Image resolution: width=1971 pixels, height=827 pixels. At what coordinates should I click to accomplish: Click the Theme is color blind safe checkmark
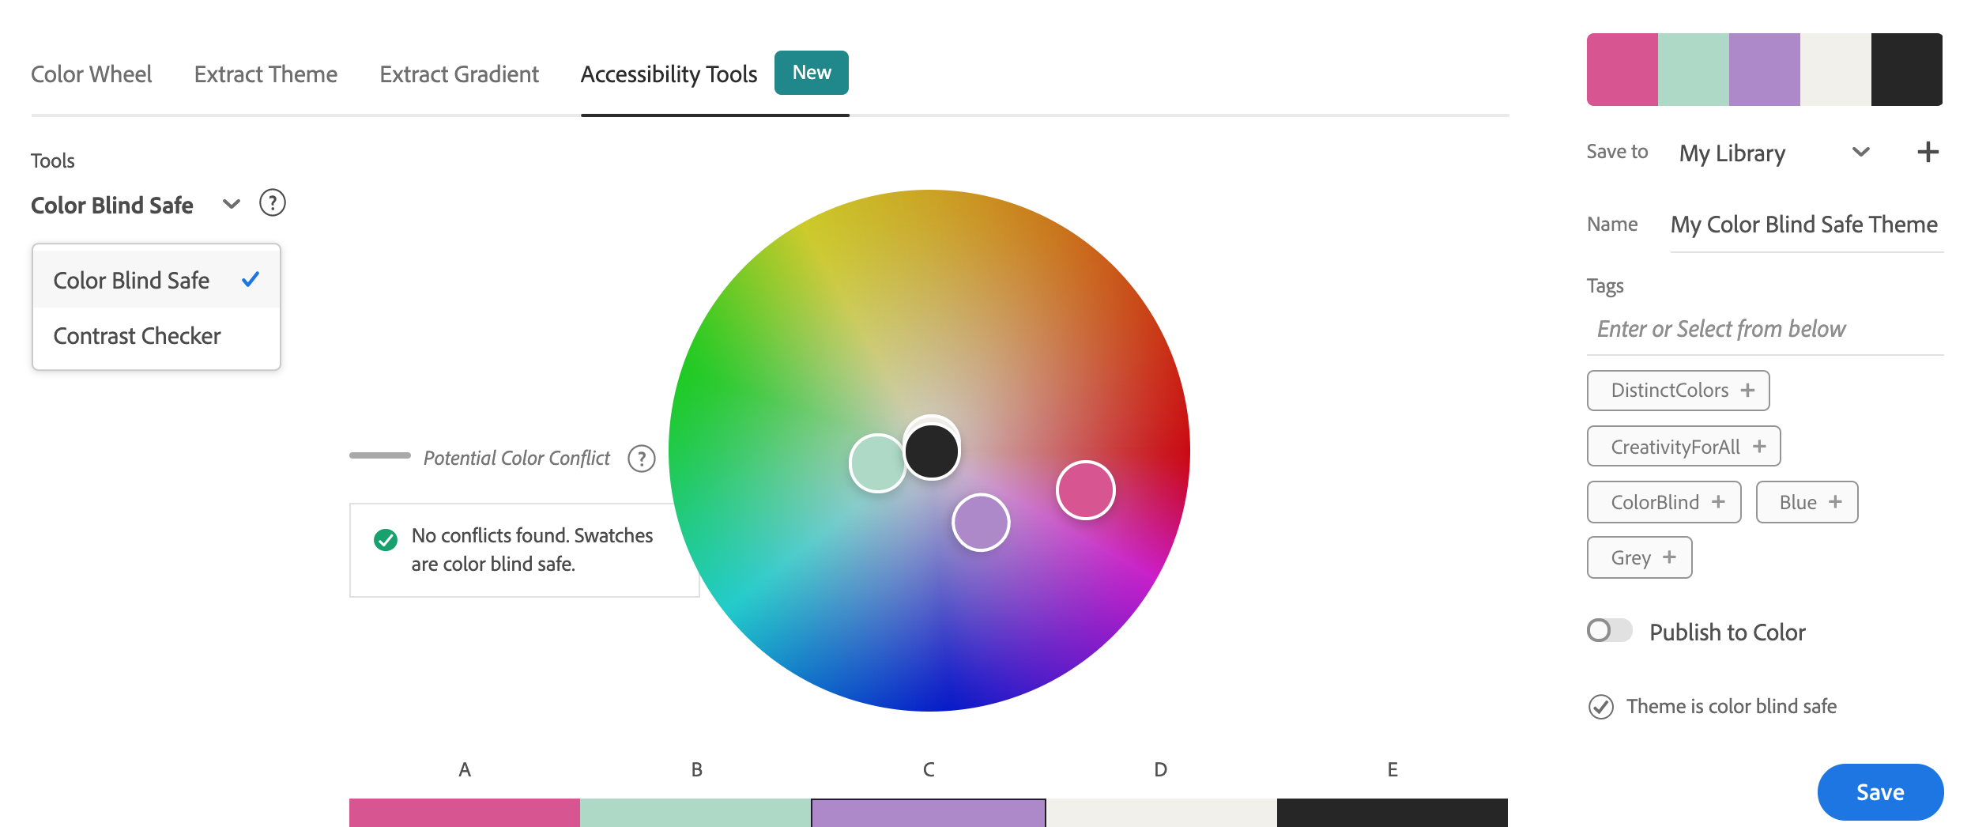tap(1601, 707)
